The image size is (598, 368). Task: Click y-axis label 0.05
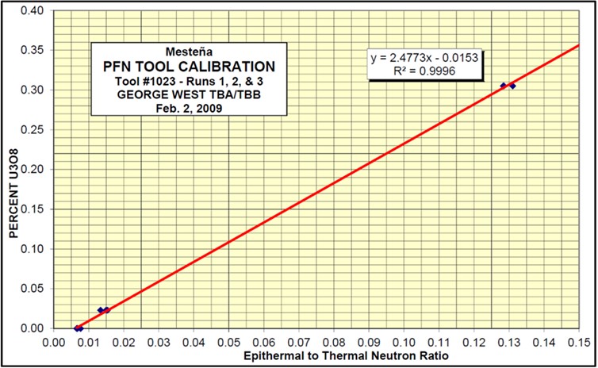[33, 289]
